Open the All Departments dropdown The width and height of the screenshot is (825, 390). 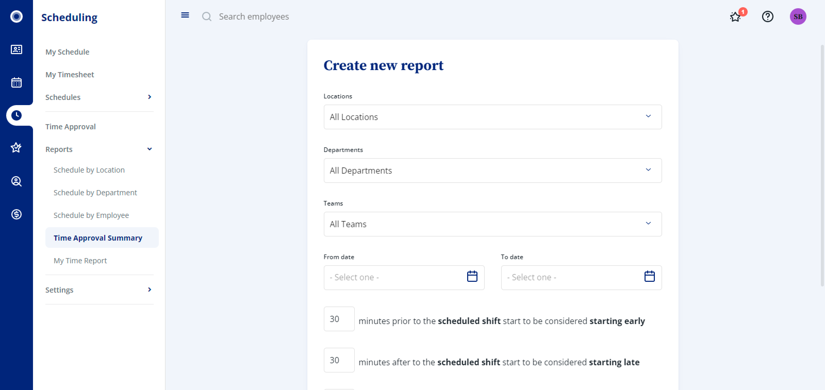[493, 171]
